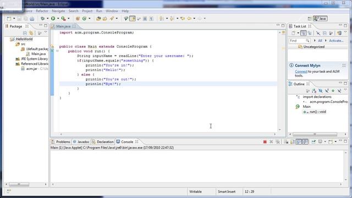Image resolution: width=352 pixels, height=198 pixels.
Task: Click the Previous Annotation icon
Action: point(172,19)
